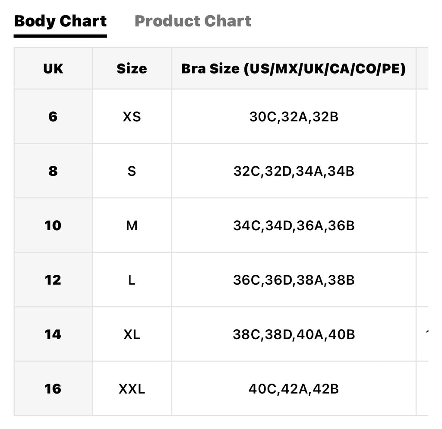Select the UK 6 row cell
The image size is (442, 429).
pyautogui.click(x=53, y=117)
